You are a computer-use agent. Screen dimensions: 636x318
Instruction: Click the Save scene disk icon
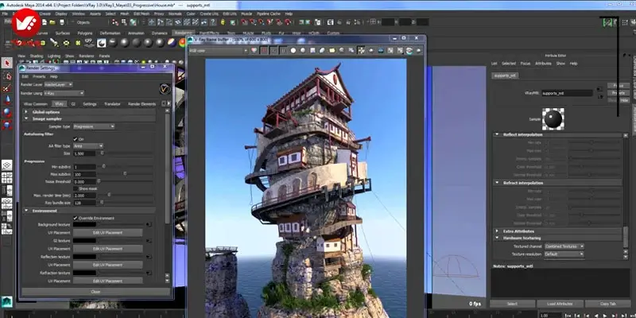62,22
